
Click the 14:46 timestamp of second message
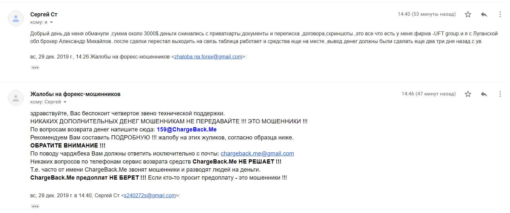coord(428,94)
